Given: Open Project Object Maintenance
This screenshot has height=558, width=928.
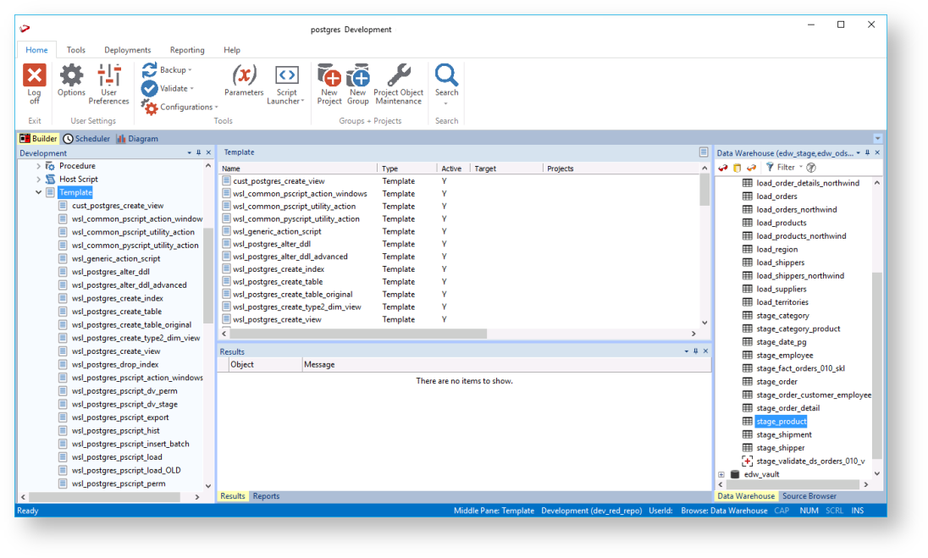Looking at the screenshot, I should click(398, 77).
